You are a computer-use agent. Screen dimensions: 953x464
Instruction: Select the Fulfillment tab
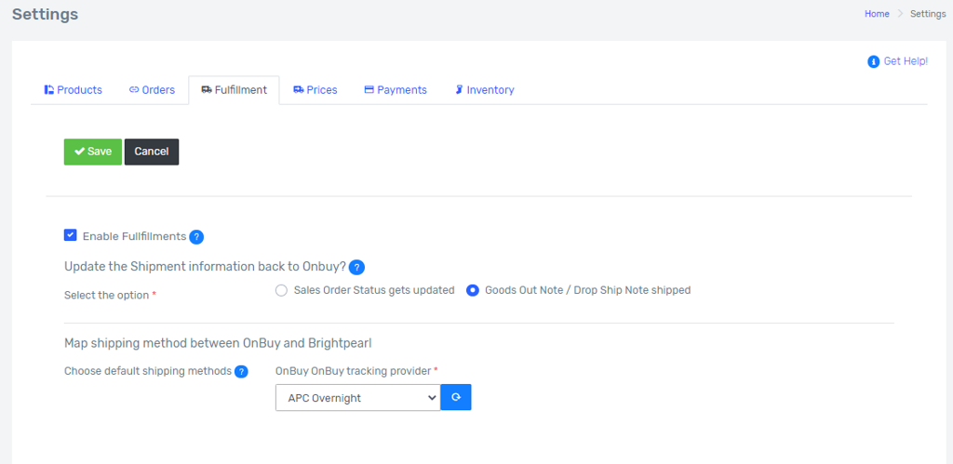point(234,90)
